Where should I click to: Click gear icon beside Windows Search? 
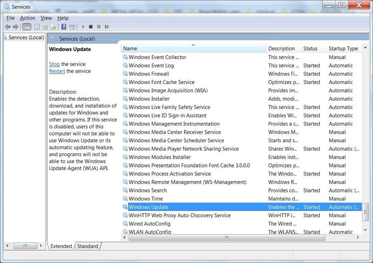[x=125, y=190]
